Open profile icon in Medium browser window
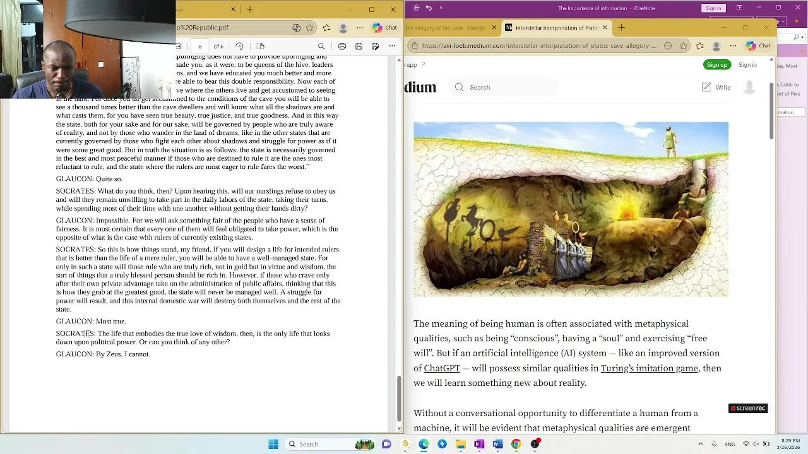This screenshot has width=808, height=454. pyautogui.click(x=716, y=46)
